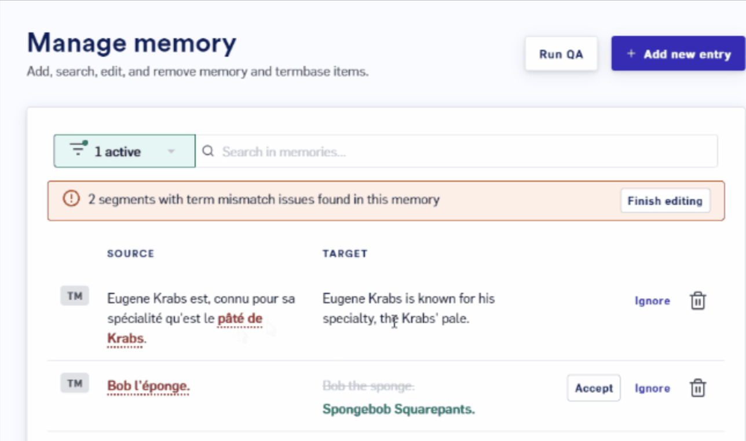Click the highlighted term pâté de Krabs
The image size is (746, 441).
pyautogui.click(x=184, y=328)
